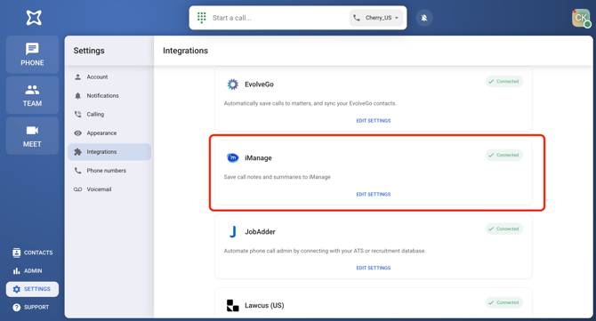Click the app logo in top-left corner
The image size is (596, 321).
[34, 18]
